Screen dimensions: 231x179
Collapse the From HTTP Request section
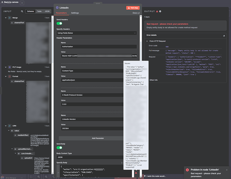tap(147, 41)
